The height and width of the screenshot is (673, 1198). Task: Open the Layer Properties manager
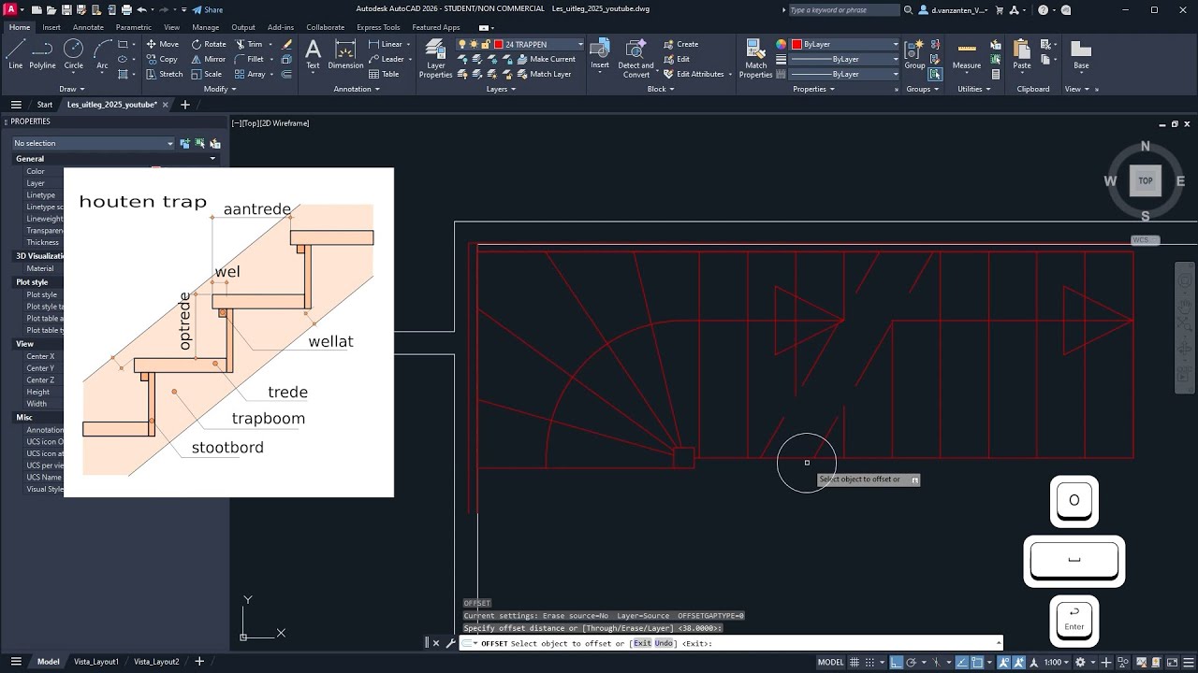435,58
